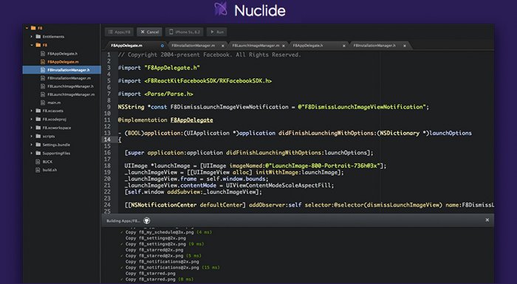Select the F8.xcodeproj folder name in the tree

[55, 120]
